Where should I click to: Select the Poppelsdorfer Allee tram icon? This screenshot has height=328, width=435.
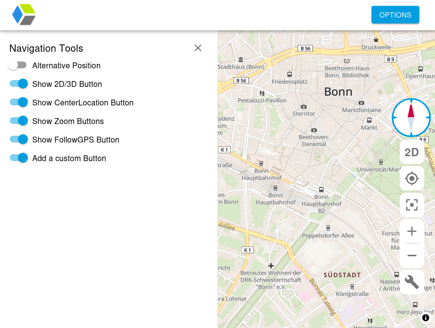click(x=328, y=228)
